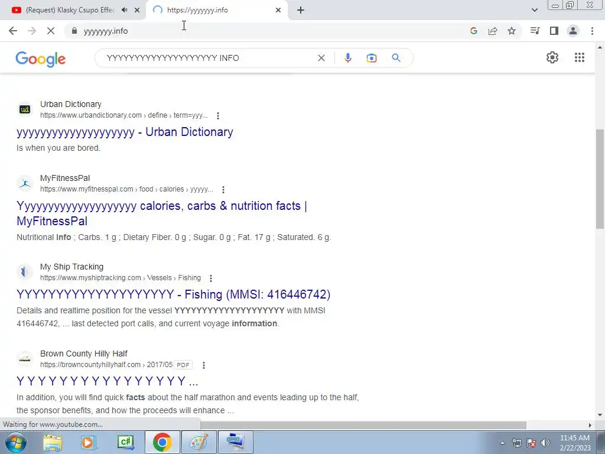Click the myshiptracking.com URL breadcrumb
This screenshot has height=454, width=605.
(x=121, y=278)
